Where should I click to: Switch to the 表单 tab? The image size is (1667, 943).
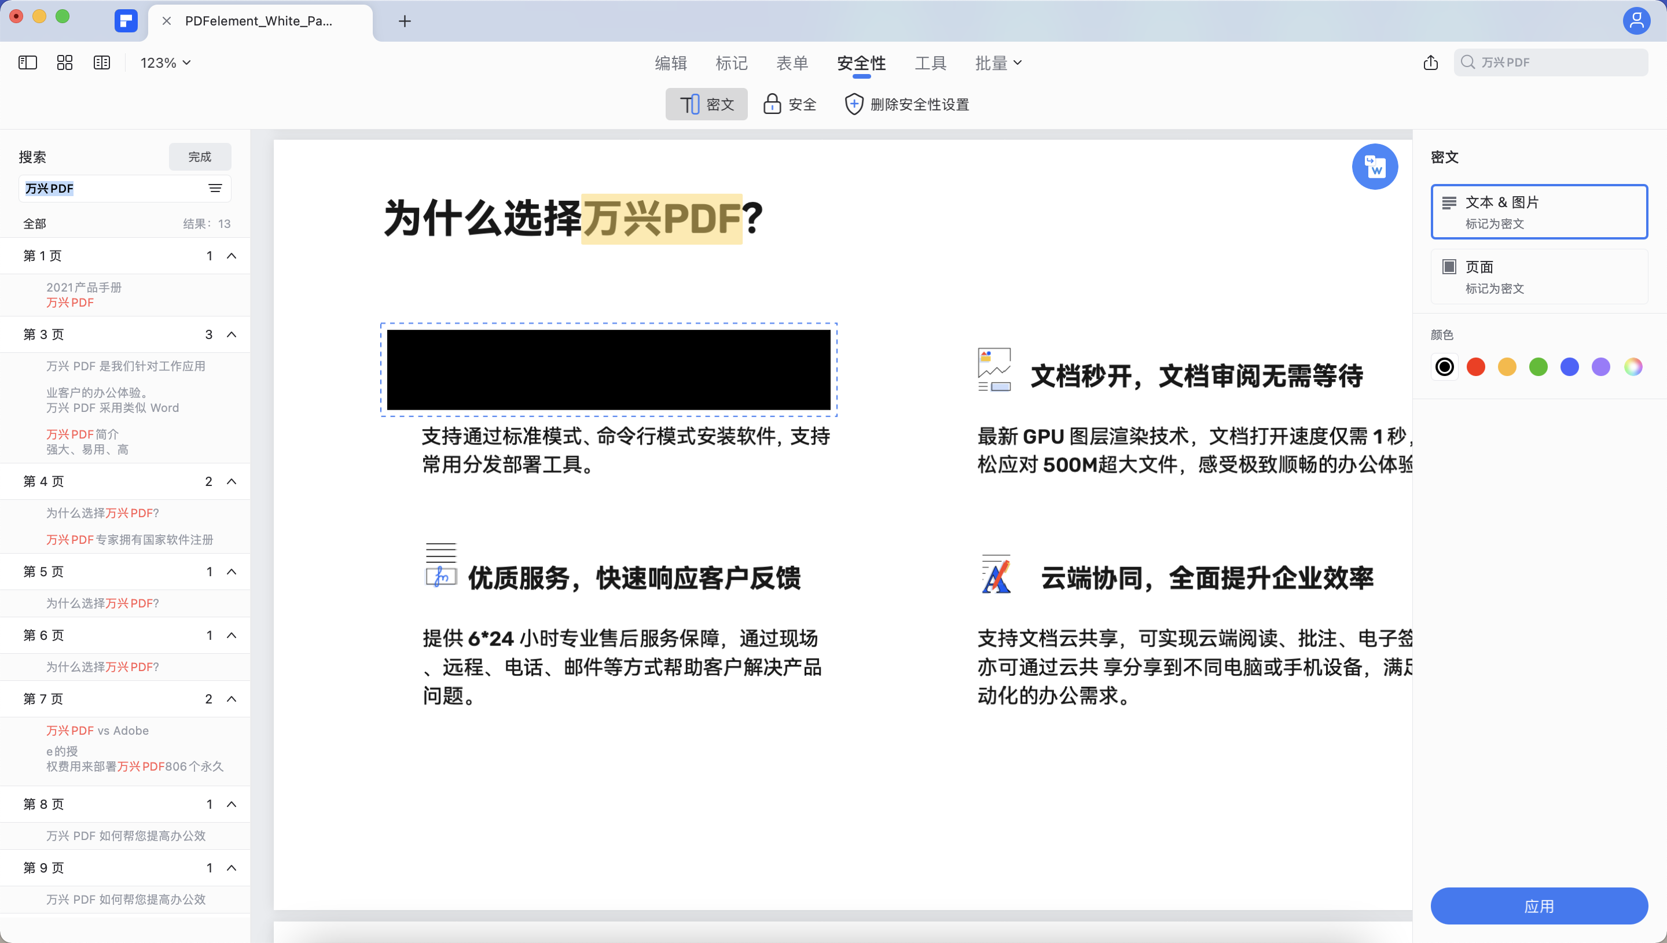pyautogui.click(x=792, y=62)
